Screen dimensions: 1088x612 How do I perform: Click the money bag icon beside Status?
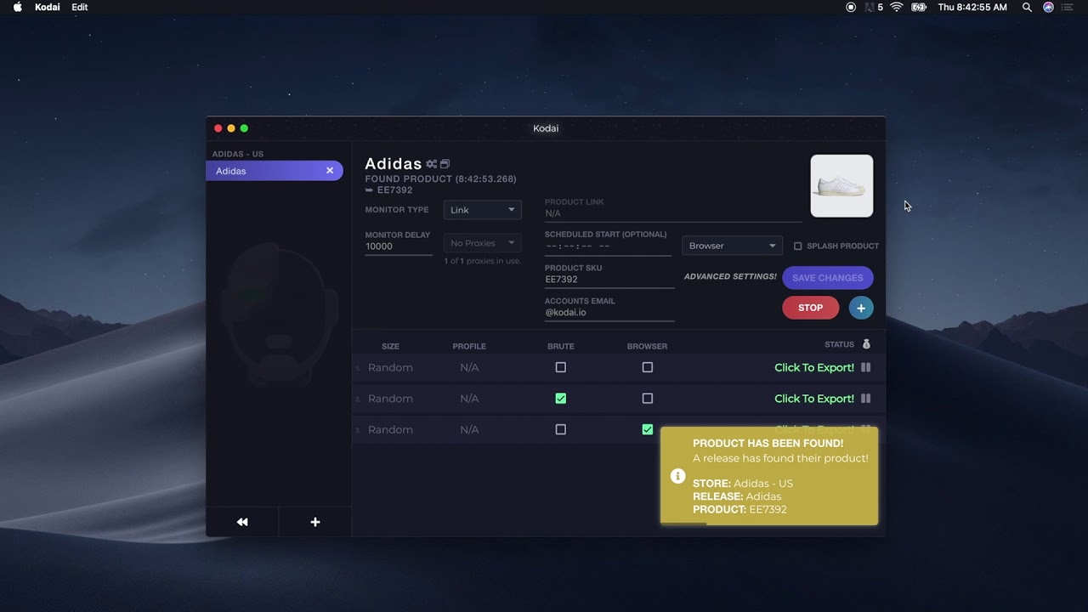[866, 344]
